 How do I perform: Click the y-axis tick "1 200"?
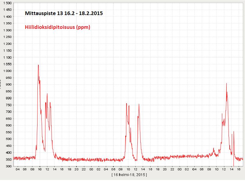(x=7, y=44)
